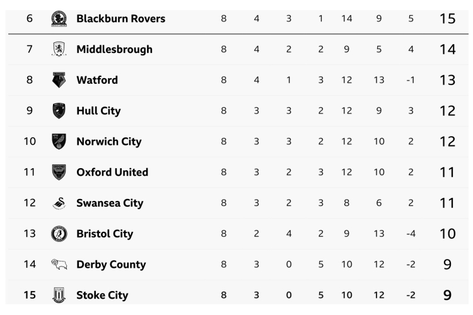Viewport: 473px width, 315px height.
Task: Select the Bristol City round badge
Action: [x=59, y=234]
